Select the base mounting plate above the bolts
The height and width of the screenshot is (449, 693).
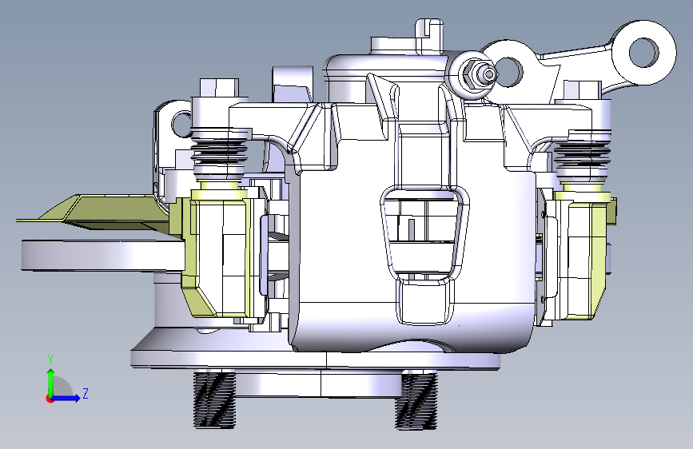click(x=316, y=360)
